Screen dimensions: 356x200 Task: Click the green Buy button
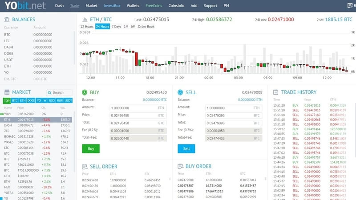click(x=91, y=149)
